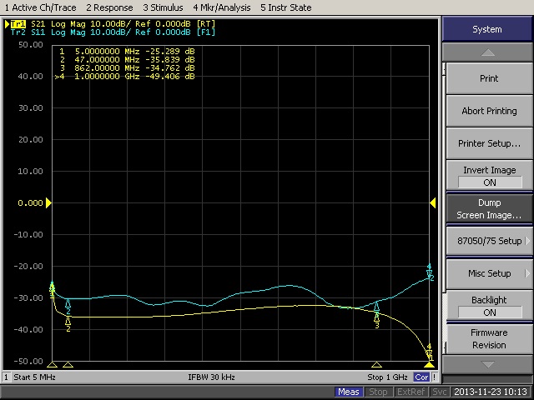
Task: Click the date time 2013-11-23 10:13
Action: (491, 392)
